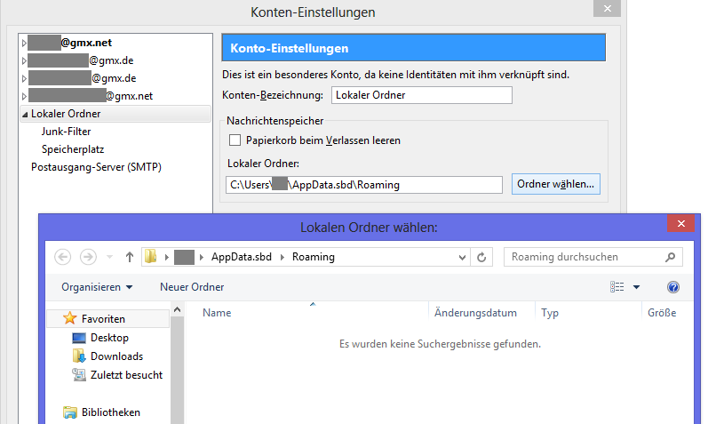The width and height of the screenshot is (708, 424).
Task: Click the forward navigation arrow icon
Action: coord(88,257)
